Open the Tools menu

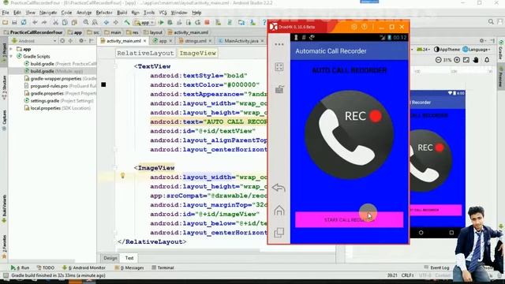149,13
